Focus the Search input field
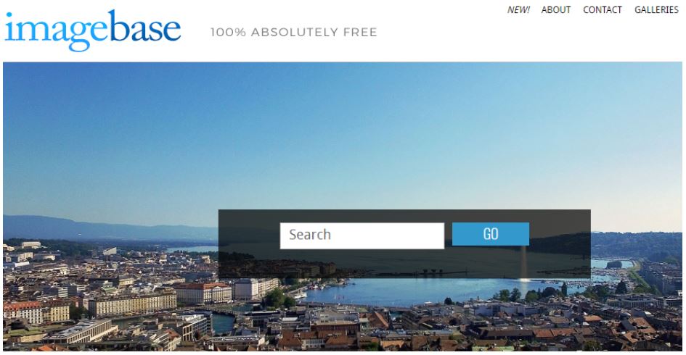 [362, 235]
